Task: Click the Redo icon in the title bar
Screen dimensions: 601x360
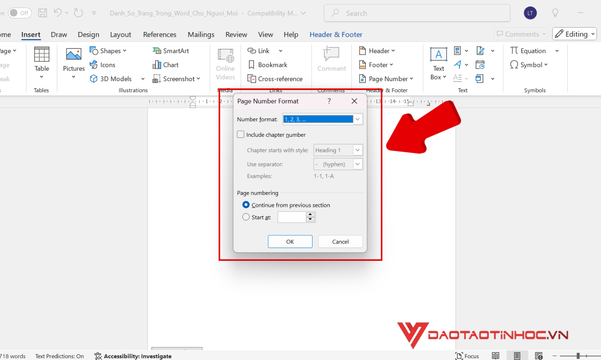Action: pos(79,13)
